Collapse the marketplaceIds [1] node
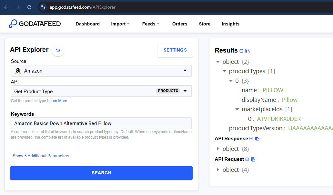Screen dimensions: 333x195 (237, 109)
